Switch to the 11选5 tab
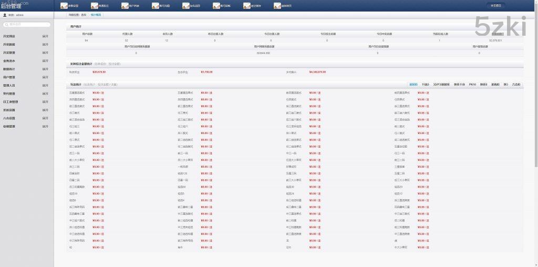The height and width of the screenshot is (267, 538). click(425, 84)
